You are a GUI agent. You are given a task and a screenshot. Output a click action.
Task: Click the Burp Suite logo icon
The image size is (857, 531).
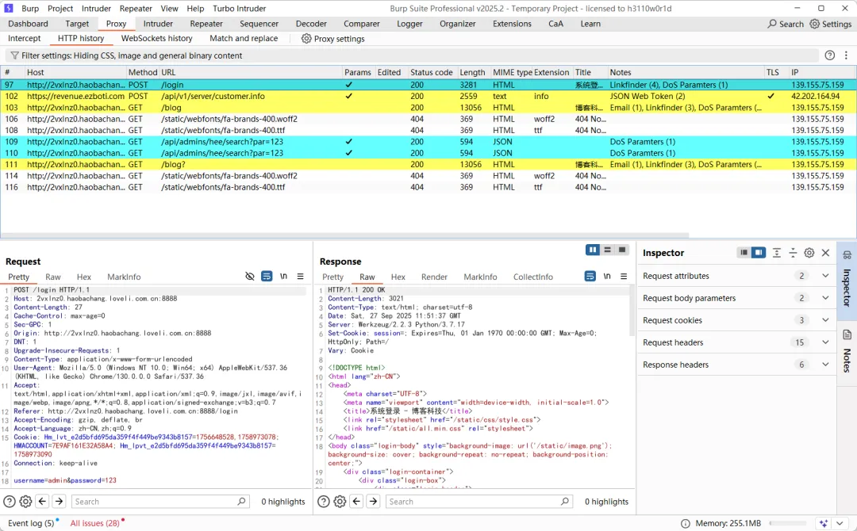click(x=8, y=8)
